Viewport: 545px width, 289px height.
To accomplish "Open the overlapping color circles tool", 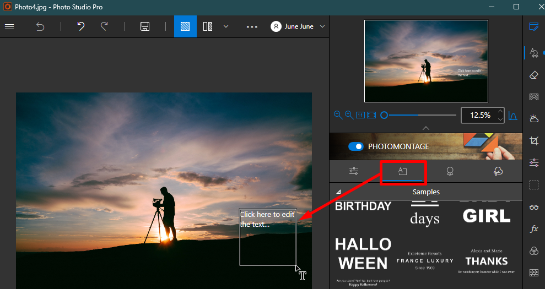I will [534, 251].
